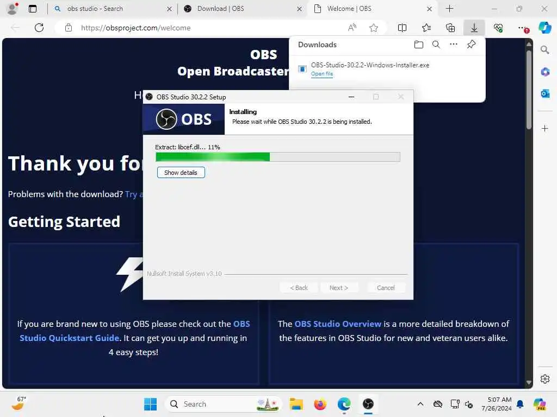
Task: Open split screen icon in toolbar
Action: [x=402, y=28]
